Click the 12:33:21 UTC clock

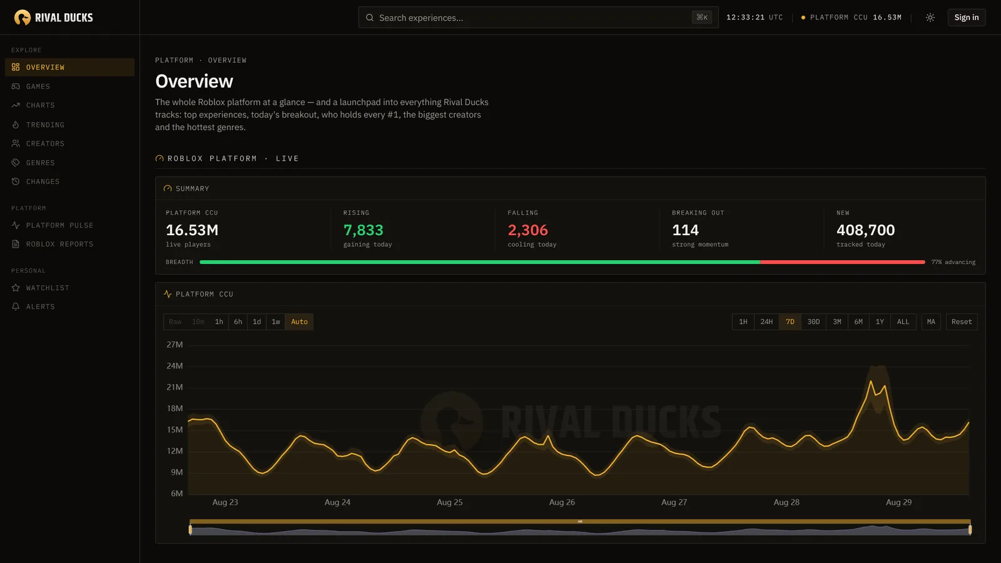click(x=755, y=18)
